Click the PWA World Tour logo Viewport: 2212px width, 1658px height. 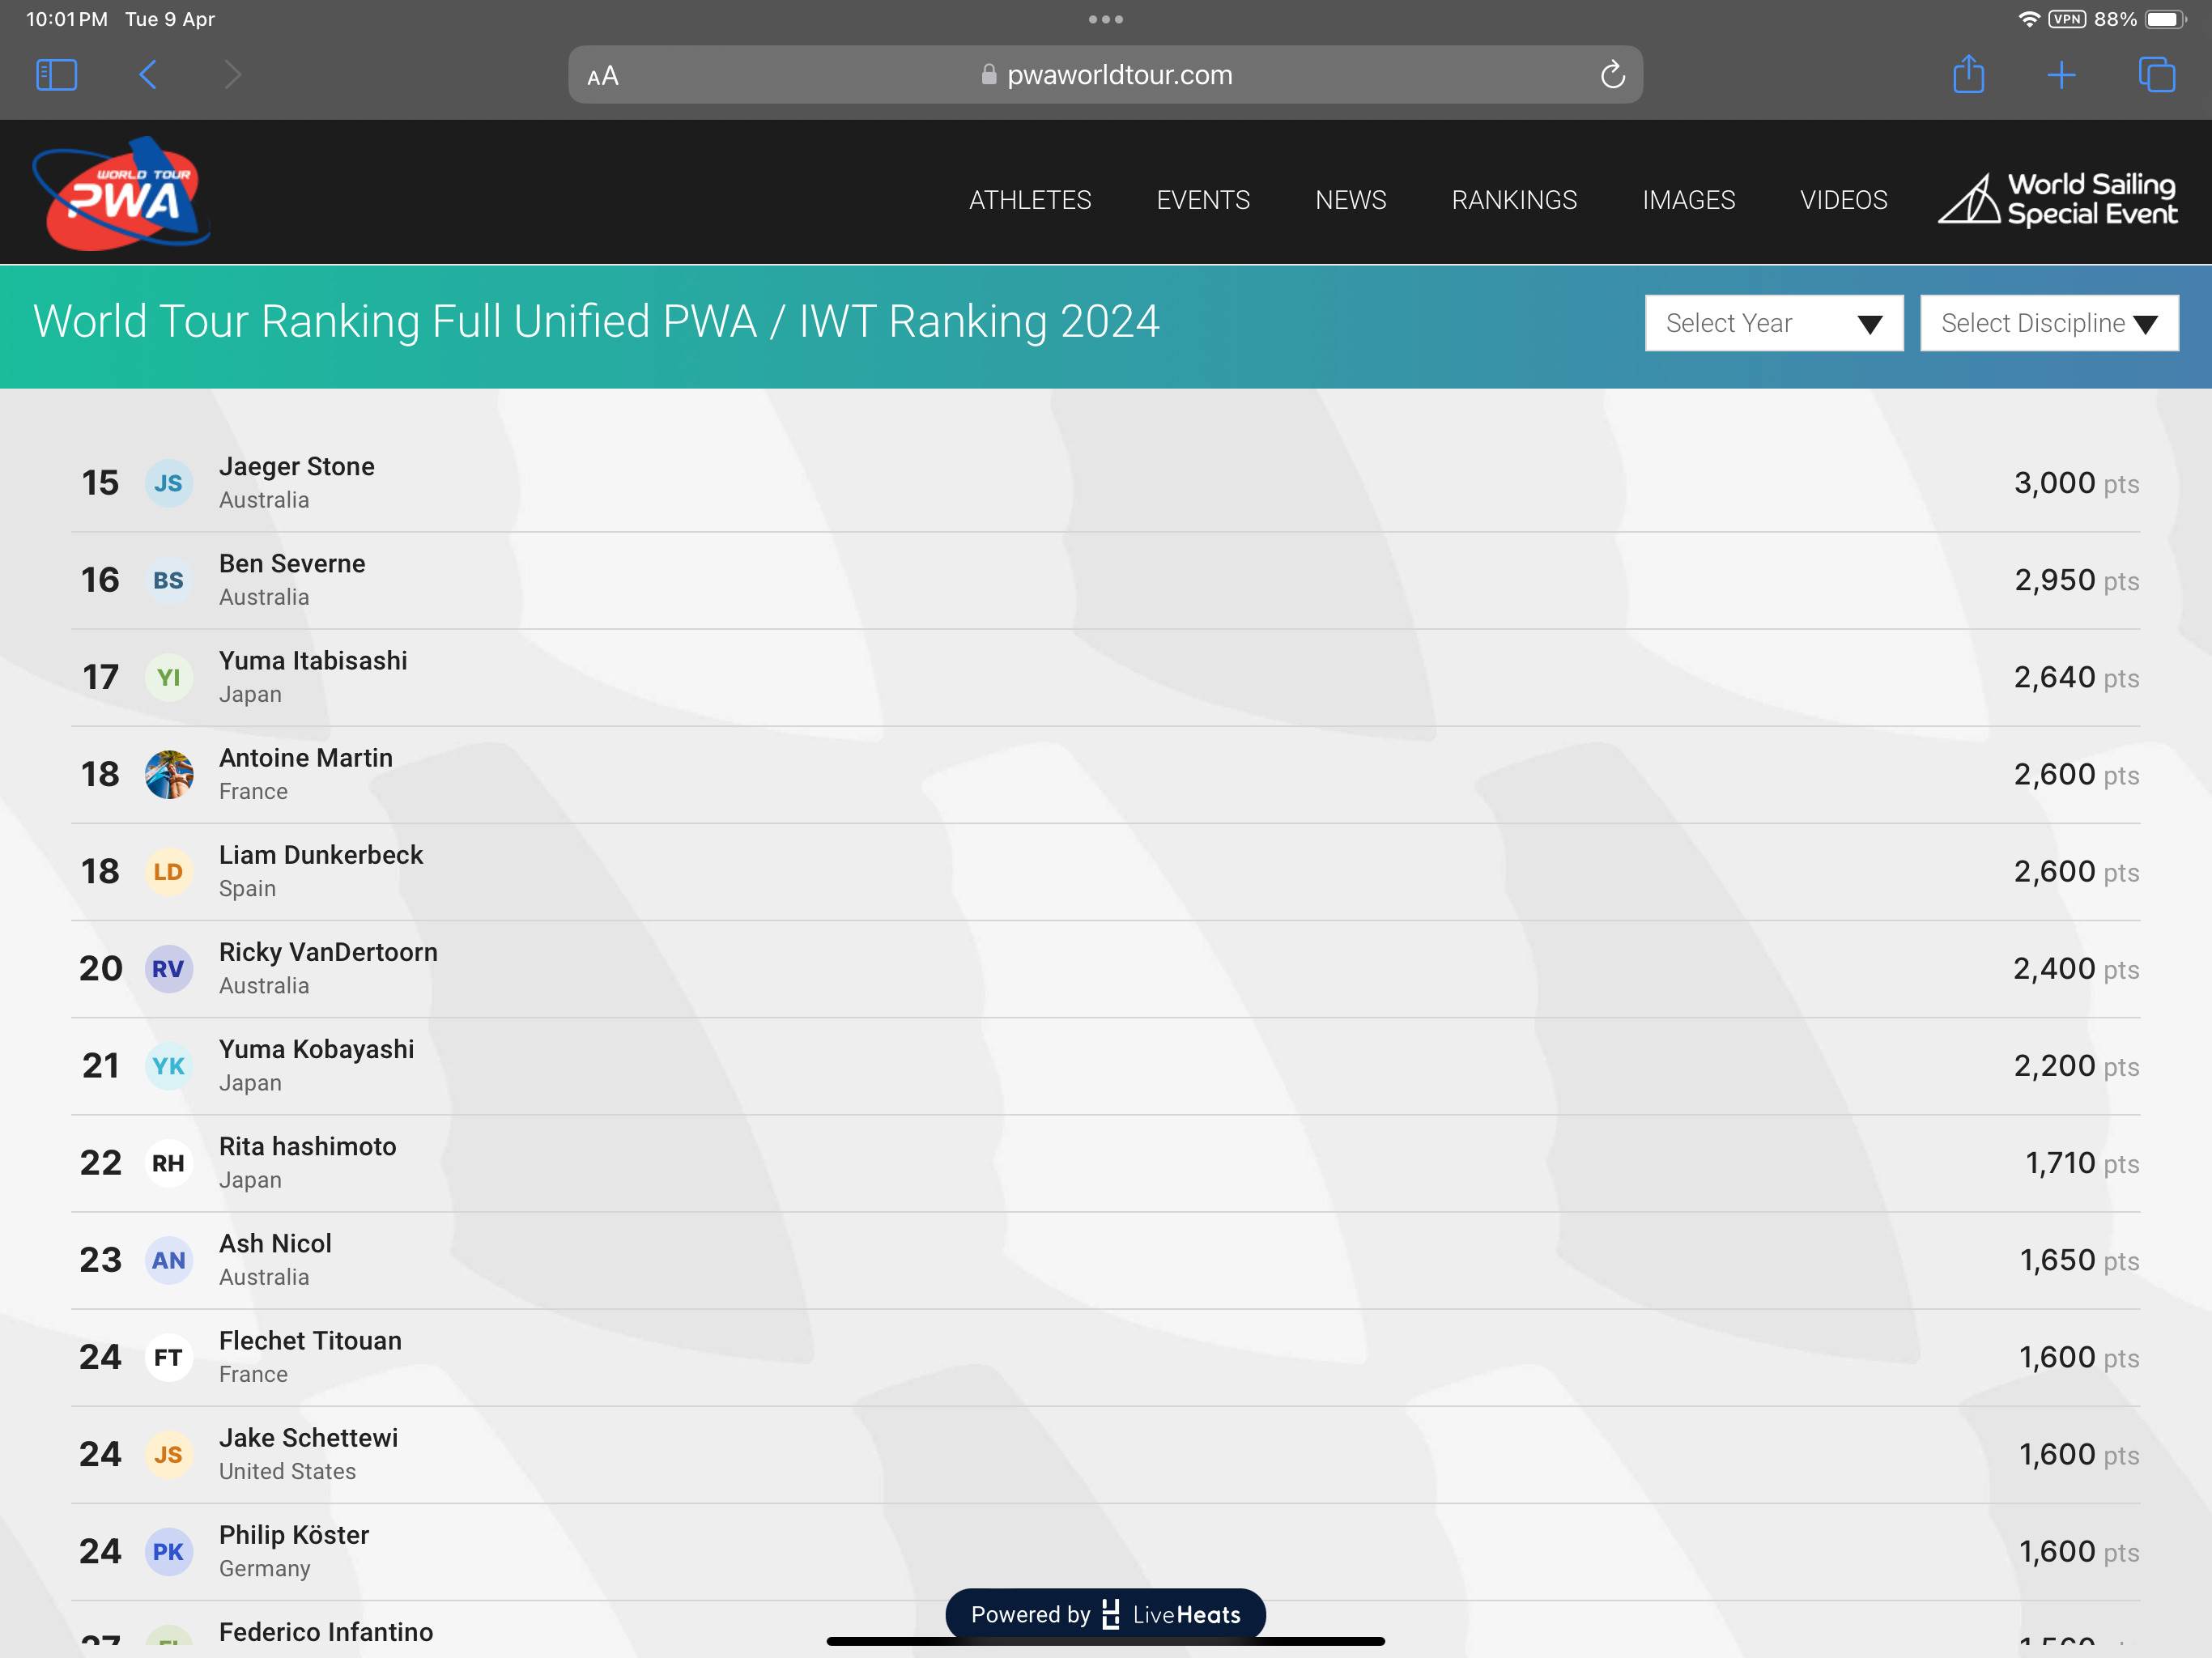(121, 194)
